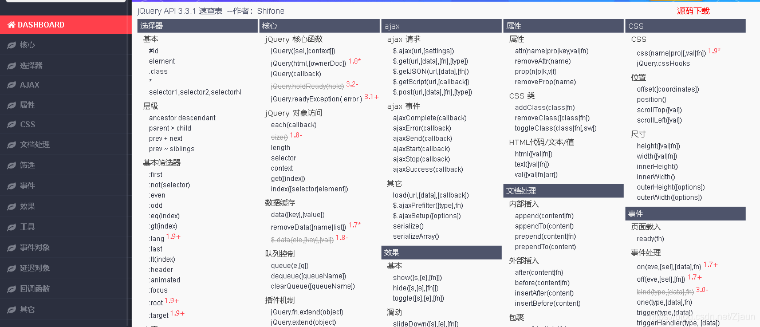
Task: Click the leaf icon next to 筛选
Action: (x=11, y=165)
